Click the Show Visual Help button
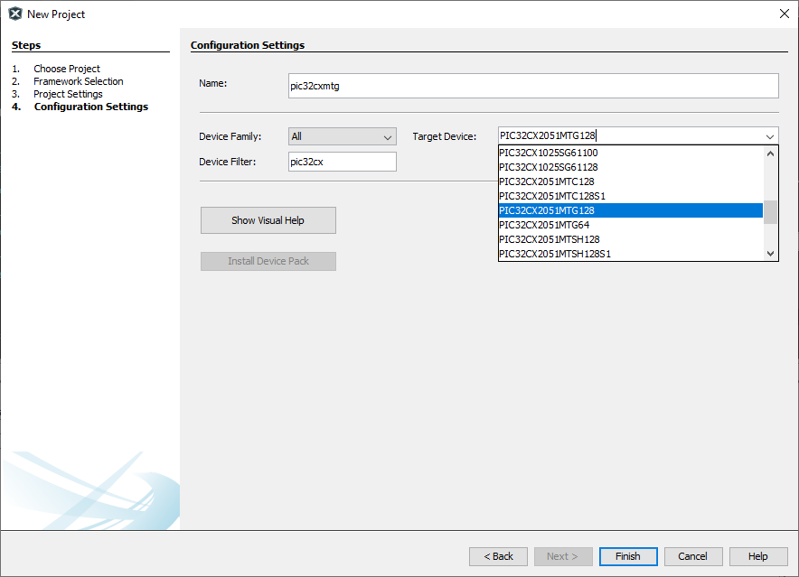799x577 pixels. click(268, 220)
